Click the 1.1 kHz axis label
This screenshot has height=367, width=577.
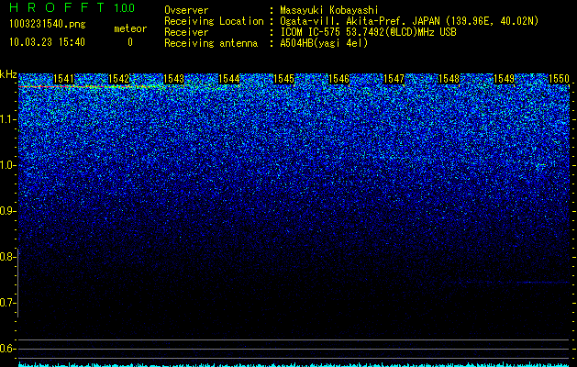(7, 119)
